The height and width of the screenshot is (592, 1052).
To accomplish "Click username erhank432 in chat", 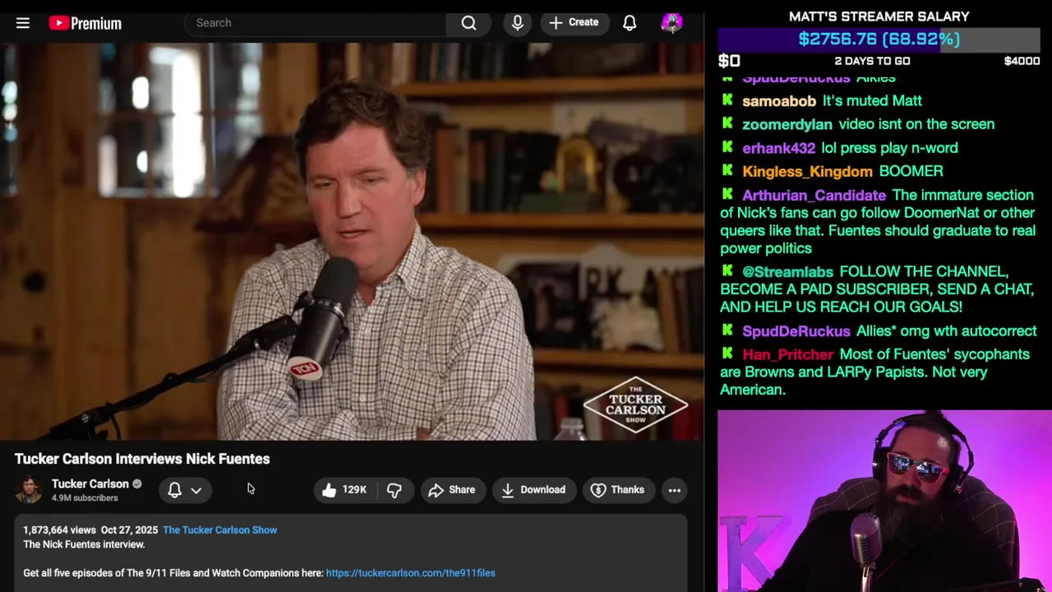I will point(778,148).
